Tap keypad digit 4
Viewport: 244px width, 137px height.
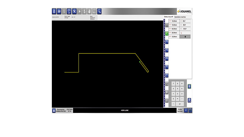(173, 89)
